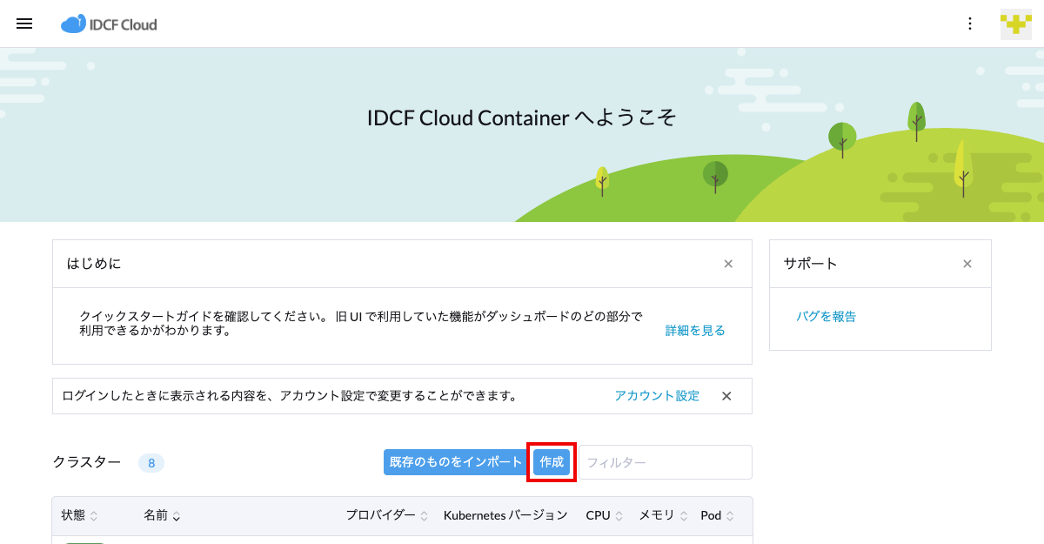Focus the フィルター input field

(x=666, y=462)
